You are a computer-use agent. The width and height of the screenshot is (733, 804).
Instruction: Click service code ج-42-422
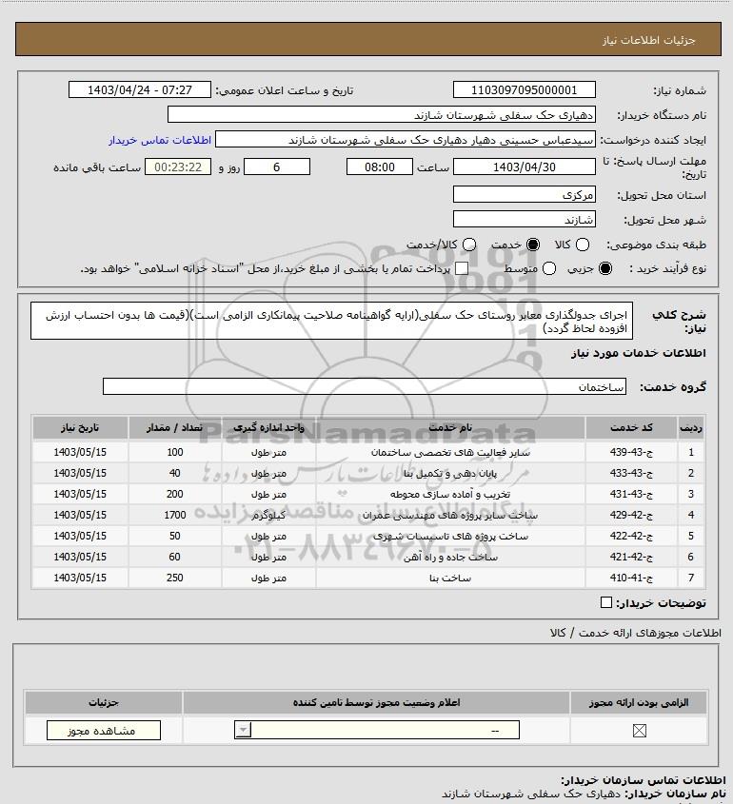click(x=631, y=536)
